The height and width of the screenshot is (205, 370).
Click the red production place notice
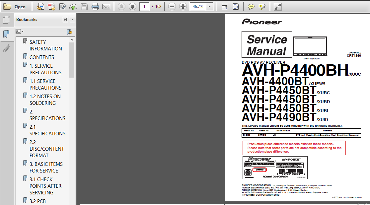[x=294, y=148]
